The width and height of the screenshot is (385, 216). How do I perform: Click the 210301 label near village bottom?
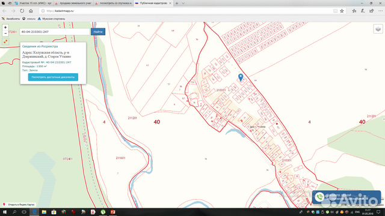(x=286, y=160)
